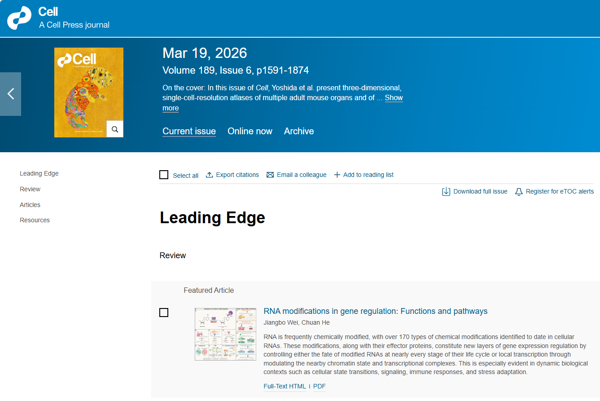Click the Email a colleague envelope icon
The height and width of the screenshot is (401, 600).
tap(270, 175)
